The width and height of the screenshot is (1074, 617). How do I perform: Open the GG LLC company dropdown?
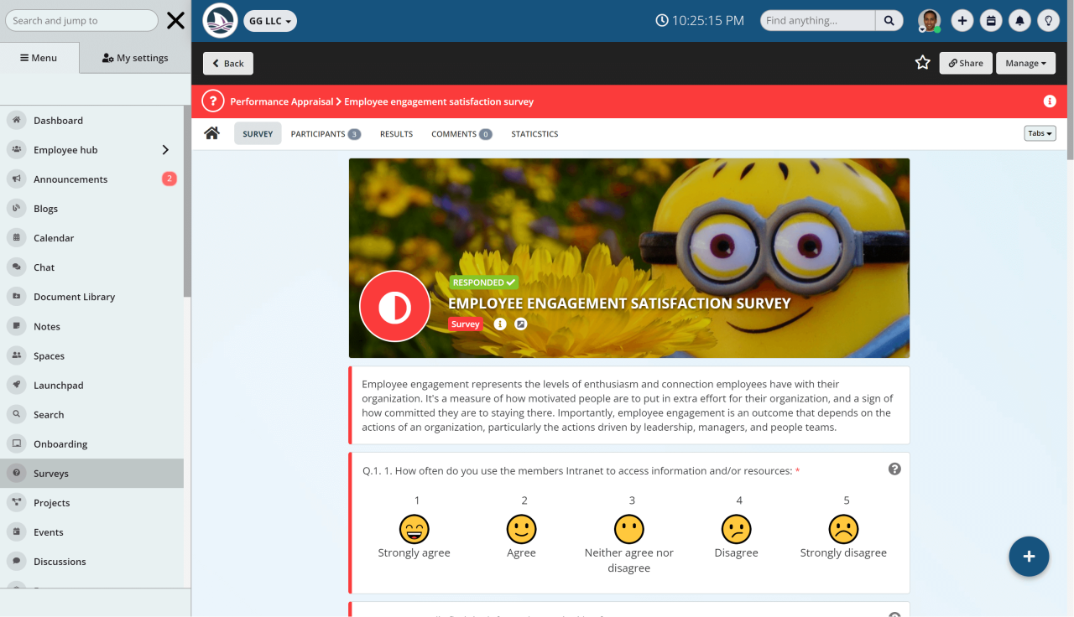(x=269, y=20)
